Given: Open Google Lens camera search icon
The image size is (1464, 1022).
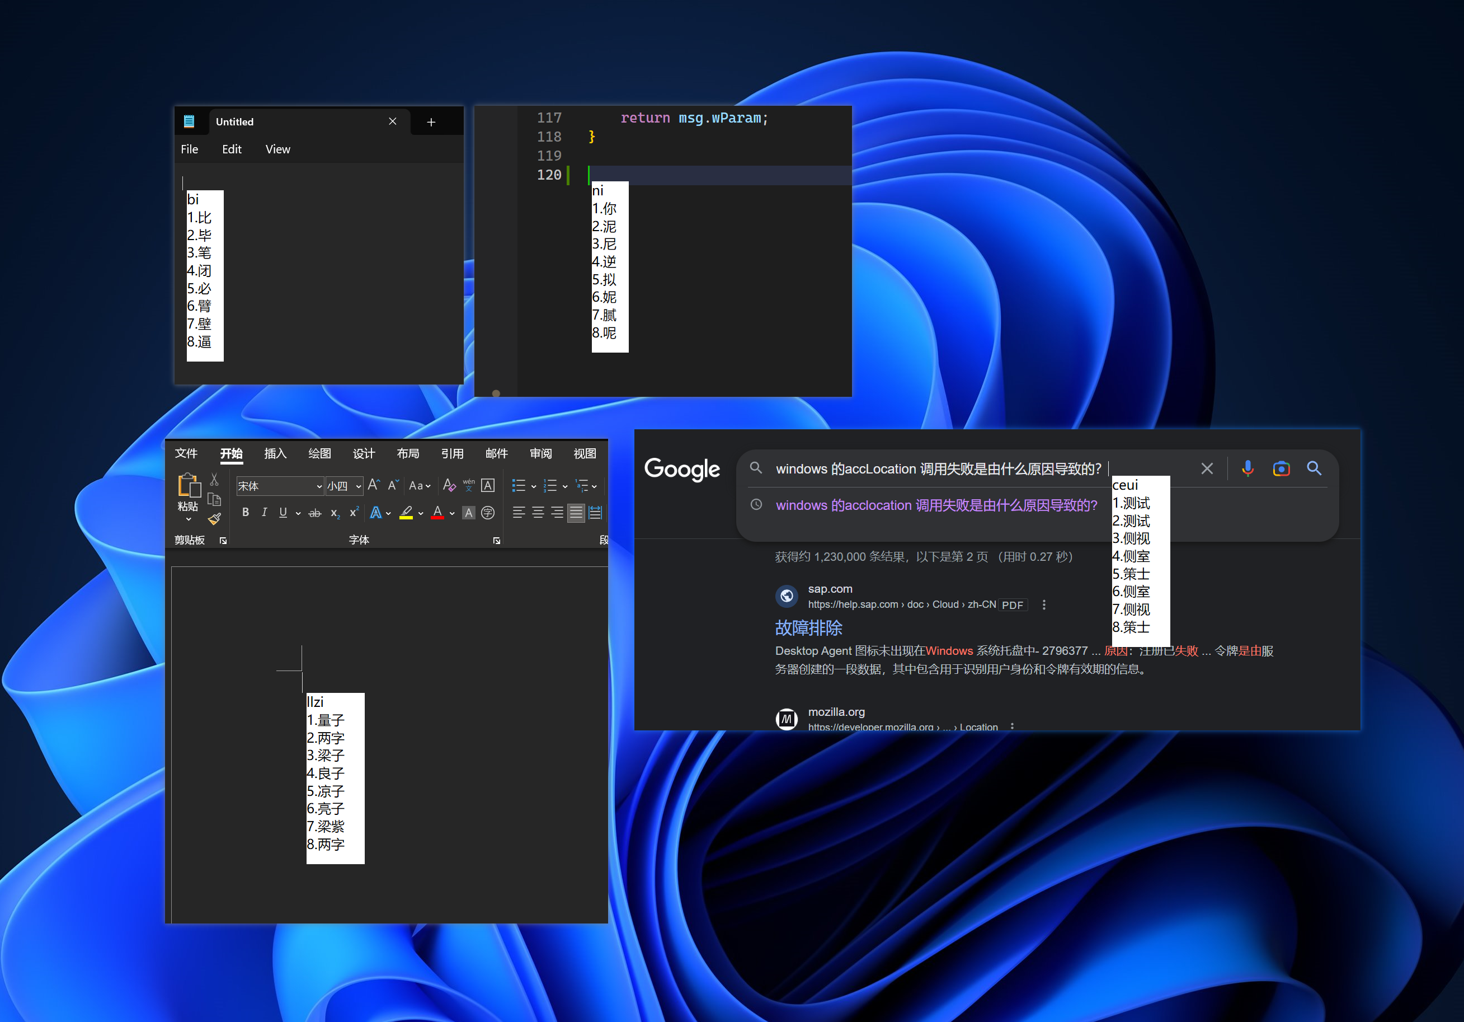Looking at the screenshot, I should tap(1281, 469).
